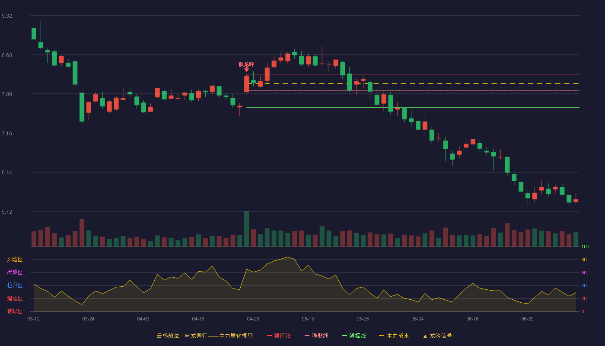This screenshot has width=605, height=346.
Task: Select the 拉升区 zone label
Action: pyautogui.click(x=15, y=285)
